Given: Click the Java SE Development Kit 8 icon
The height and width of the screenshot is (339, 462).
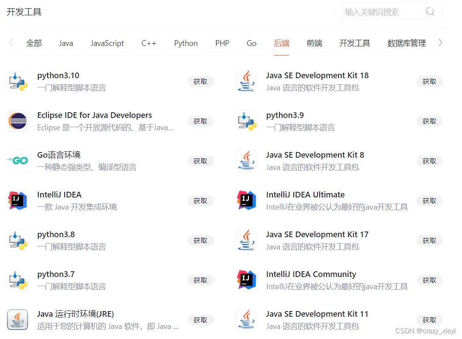Looking at the screenshot, I should click(247, 161).
